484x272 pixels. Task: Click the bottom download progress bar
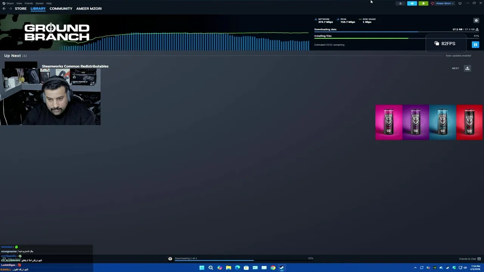(x=244, y=260)
